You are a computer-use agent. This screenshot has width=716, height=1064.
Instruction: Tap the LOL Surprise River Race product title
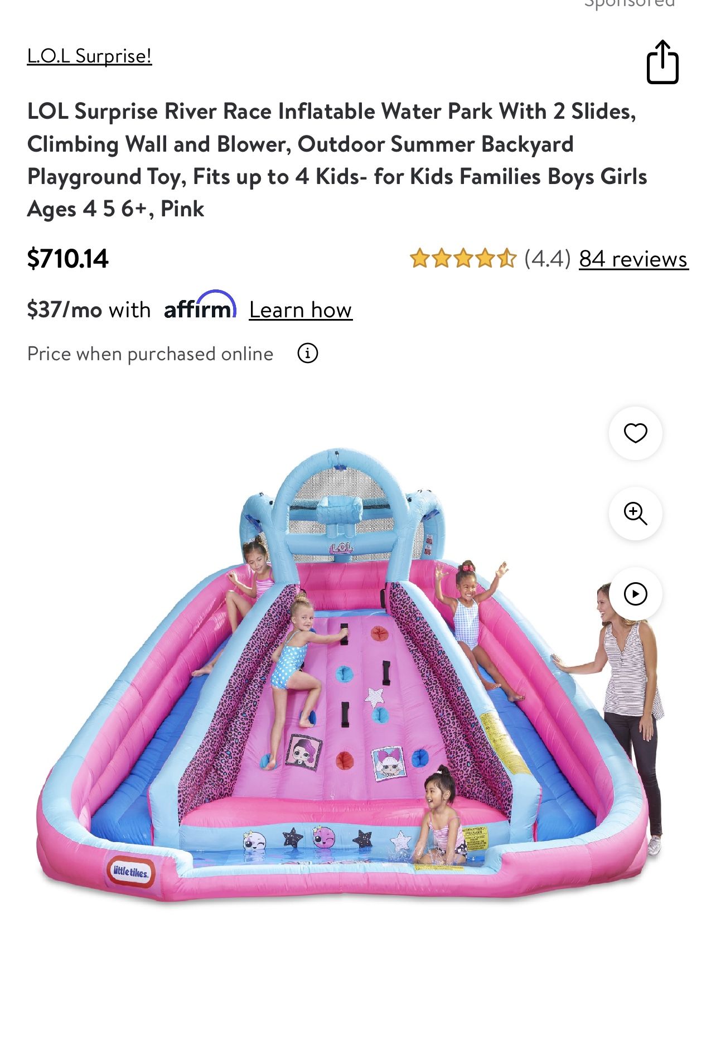pyautogui.click(x=337, y=160)
